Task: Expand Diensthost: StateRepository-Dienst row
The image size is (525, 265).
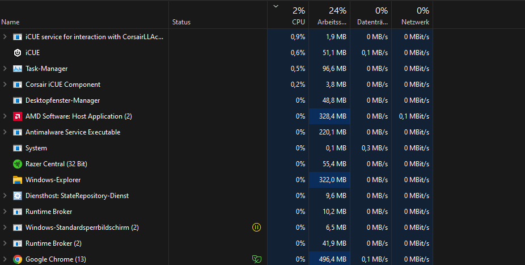Action: tap(5, 196)
